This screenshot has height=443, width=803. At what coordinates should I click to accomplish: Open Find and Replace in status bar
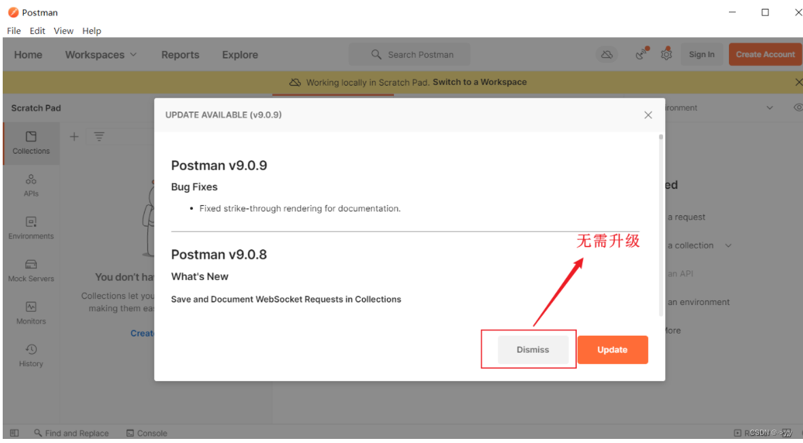71,433
